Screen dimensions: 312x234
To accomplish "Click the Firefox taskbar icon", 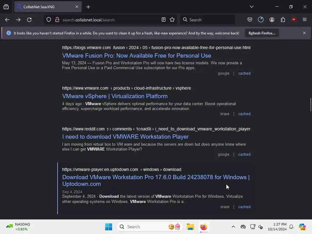I will point(204,227).
